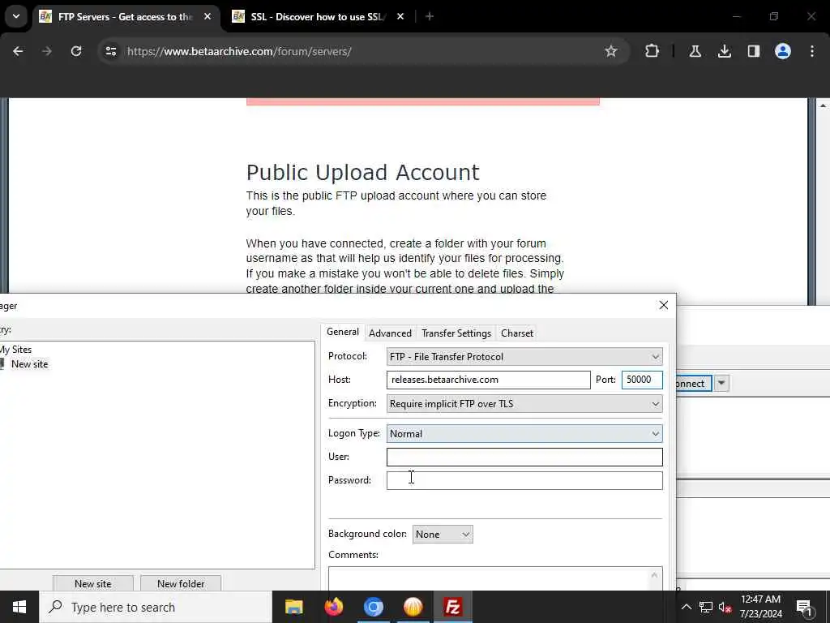
Task: Bookmark this page with the star icon
Action: click(611, 51)
